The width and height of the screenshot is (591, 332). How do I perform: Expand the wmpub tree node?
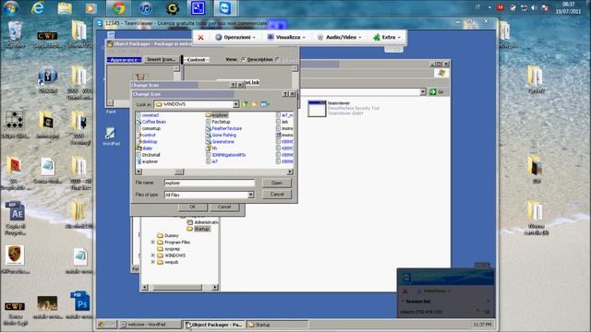(153, 262)
